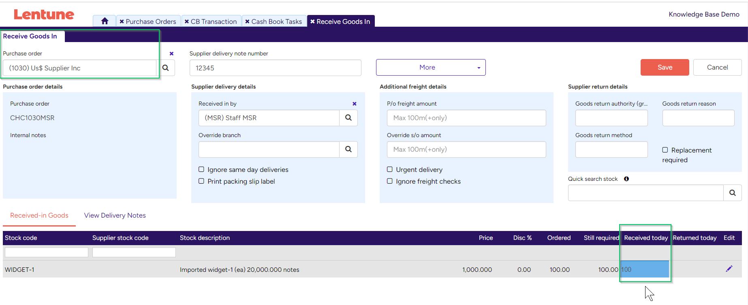The width and height of the screenshot is (748, 305).
Task: Focus Goods return authority field
Action: coord(611,118)
